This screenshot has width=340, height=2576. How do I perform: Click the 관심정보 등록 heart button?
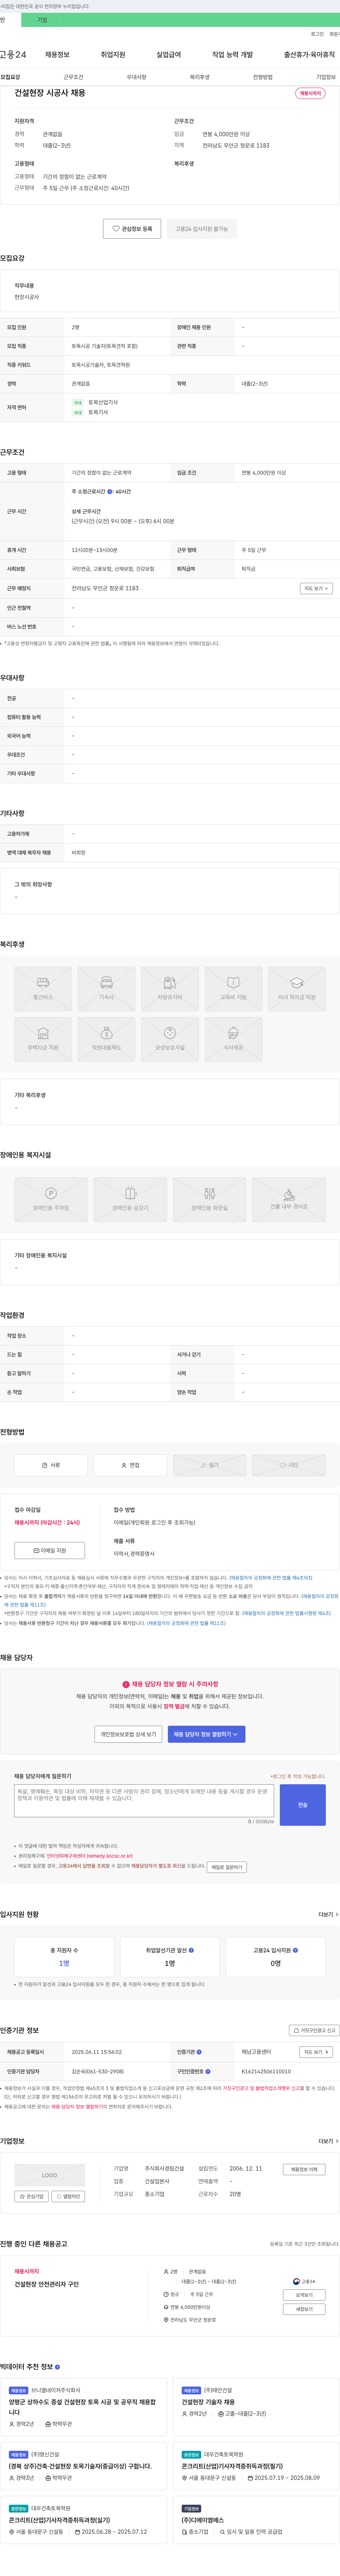tap(132, 229)
